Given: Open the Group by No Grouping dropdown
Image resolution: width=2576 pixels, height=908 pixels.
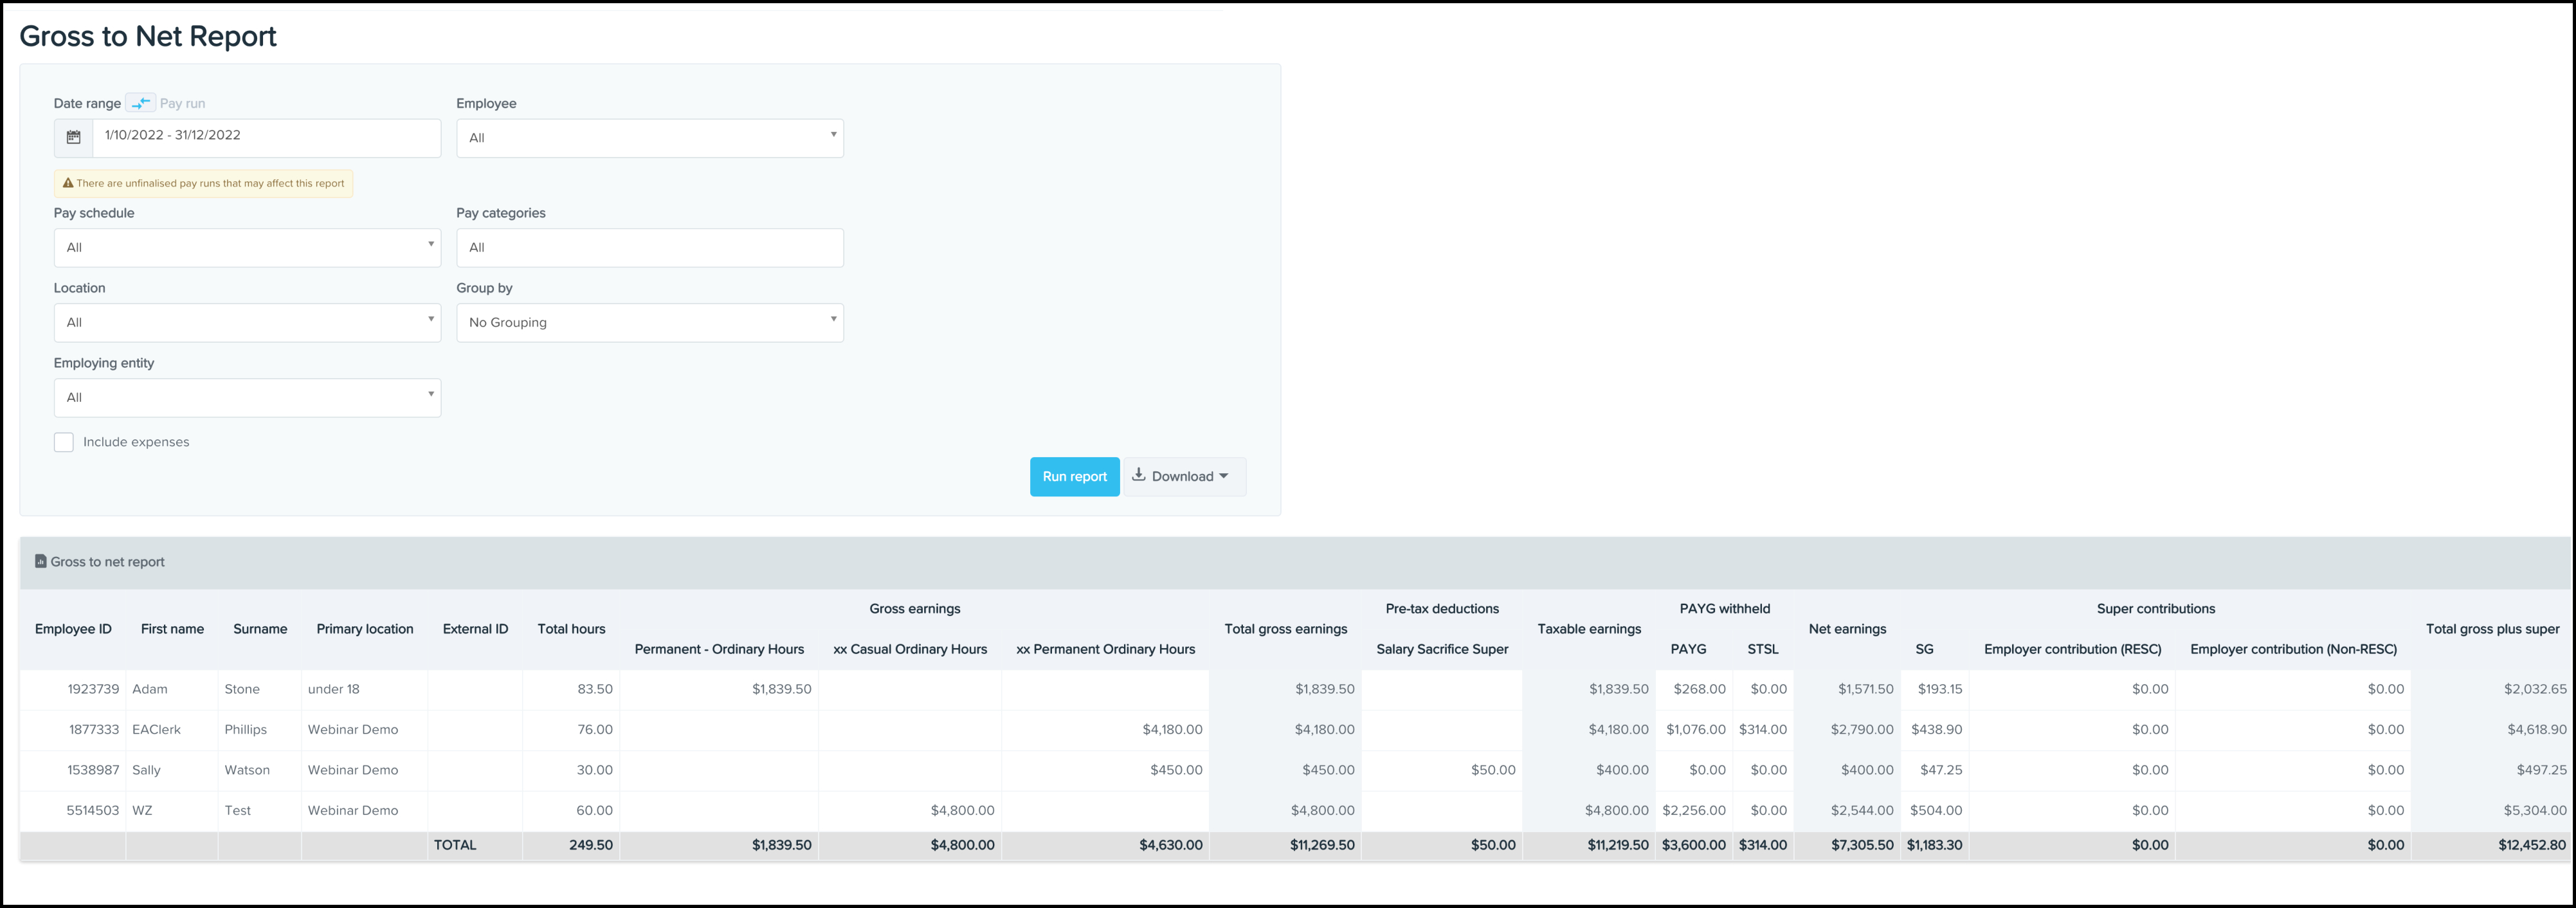Looking at the screenshot, I should [x=649, y=322].
